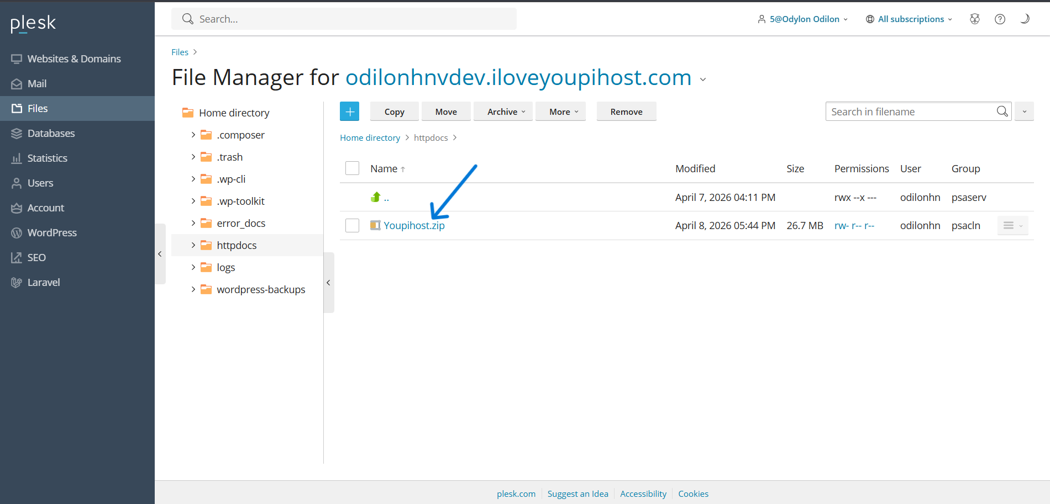Check the Youpihost.zip file checkbox
The height and width of the screenshot is (504, 1050).
(x=352, y=225)
